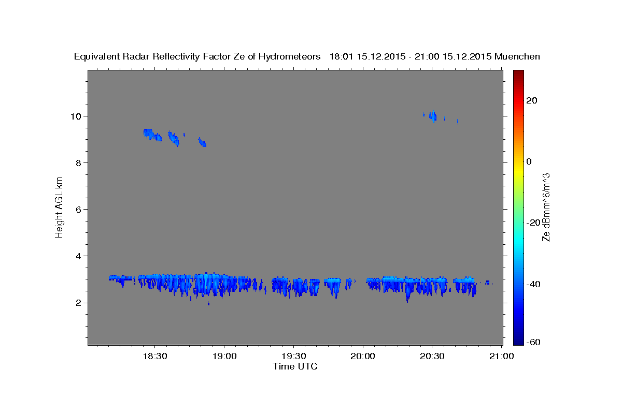Click the colorbar label '20'

(532, 100)
